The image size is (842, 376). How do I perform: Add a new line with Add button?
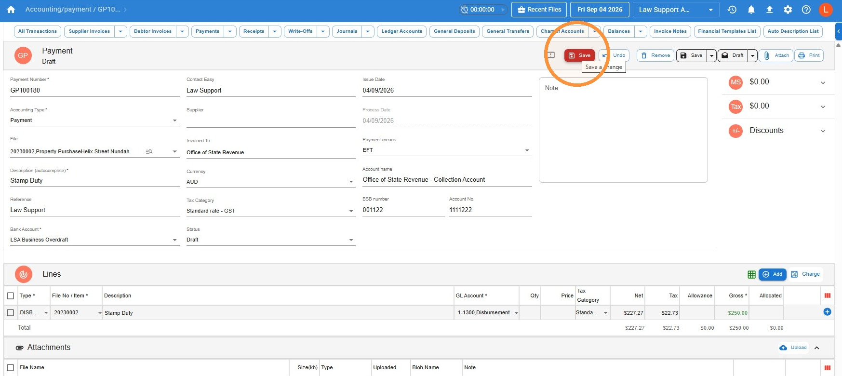pyautogui.click(x=773, y=274)
